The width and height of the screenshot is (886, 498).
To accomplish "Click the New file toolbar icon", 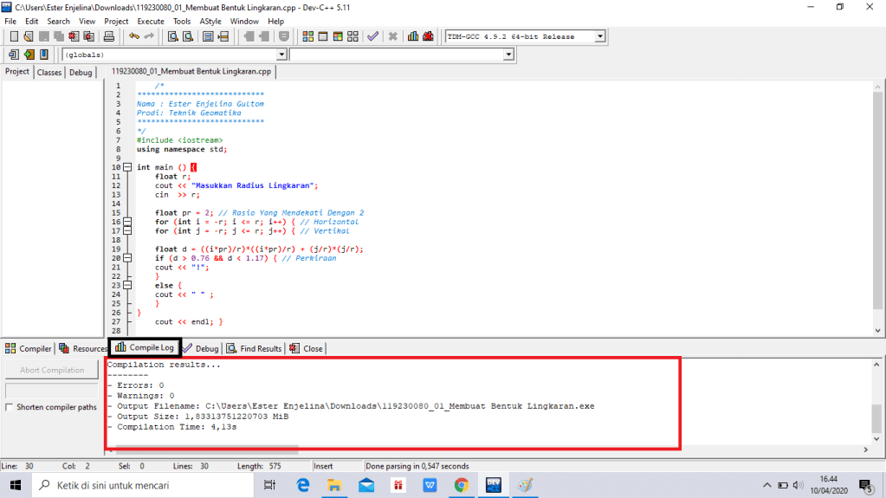I will 14,36.
